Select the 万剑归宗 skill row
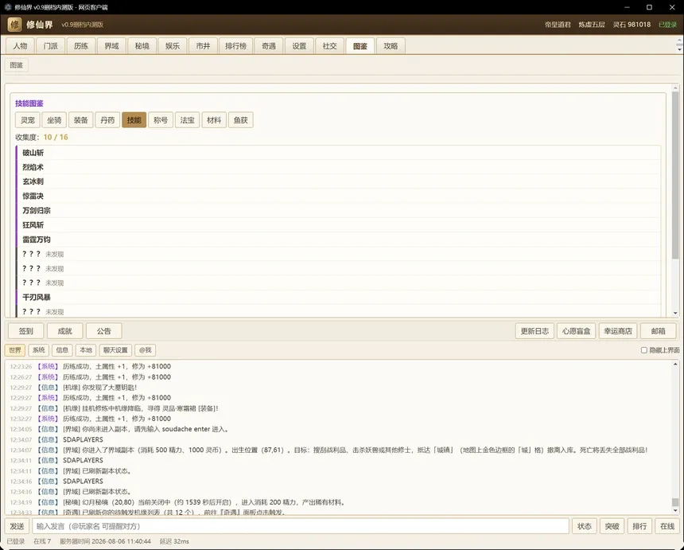The width and height of the screenshot is (684, 550). (x=338, y=210)
